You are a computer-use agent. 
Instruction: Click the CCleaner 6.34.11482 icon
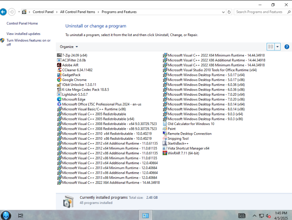(59, 70)
